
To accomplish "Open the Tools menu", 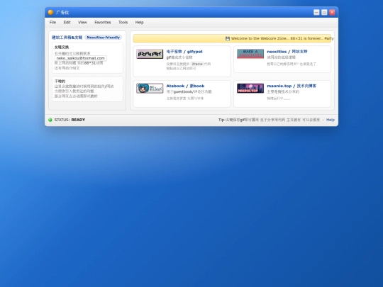I will [x=123, y=22].
